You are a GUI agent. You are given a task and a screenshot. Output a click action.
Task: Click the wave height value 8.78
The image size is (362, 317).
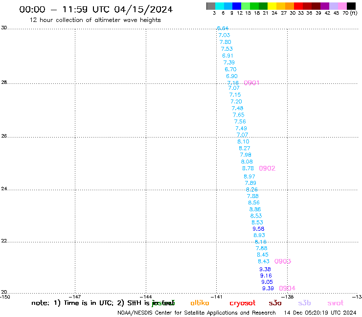[248, 169]
